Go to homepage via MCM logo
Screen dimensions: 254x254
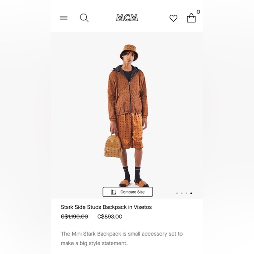[x=127, y=18]
